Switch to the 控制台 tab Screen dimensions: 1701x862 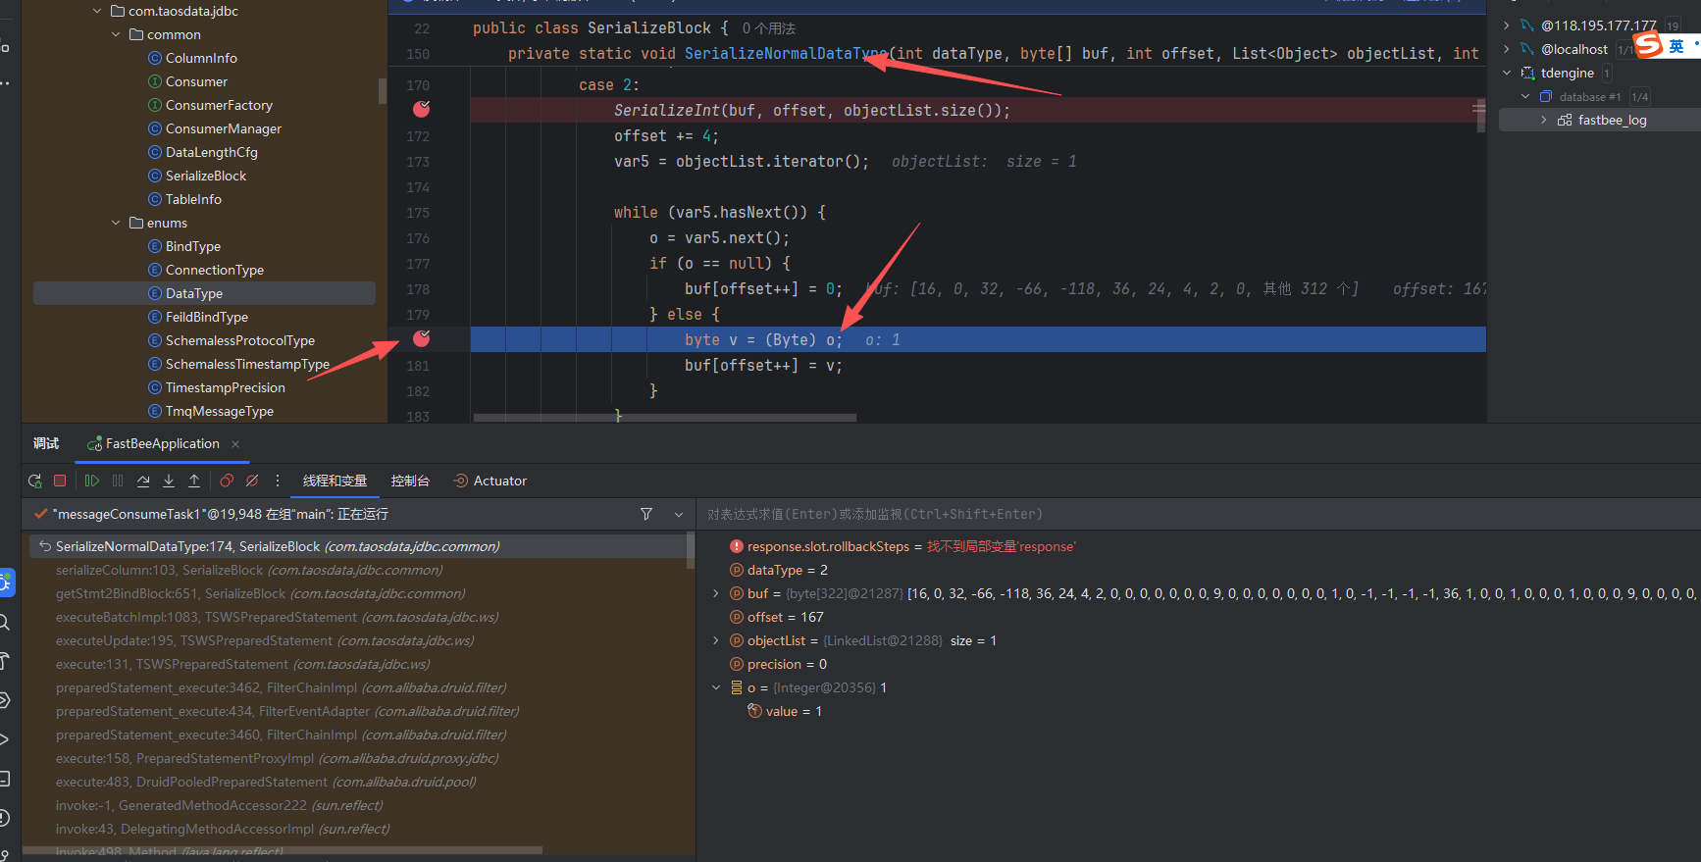coord(410,481)
